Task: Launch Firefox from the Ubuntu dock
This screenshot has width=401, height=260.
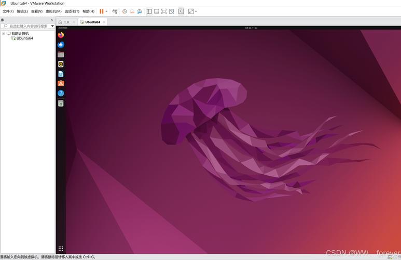Action: pos(61,35)
